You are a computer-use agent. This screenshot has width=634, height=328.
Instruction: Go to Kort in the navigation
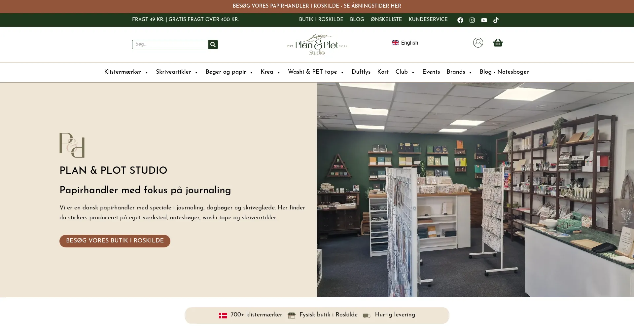(383, 72)
